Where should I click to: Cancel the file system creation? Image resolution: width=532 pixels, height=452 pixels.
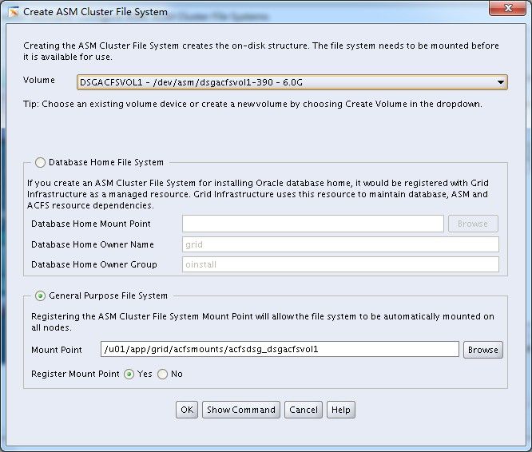coord(304,410)
